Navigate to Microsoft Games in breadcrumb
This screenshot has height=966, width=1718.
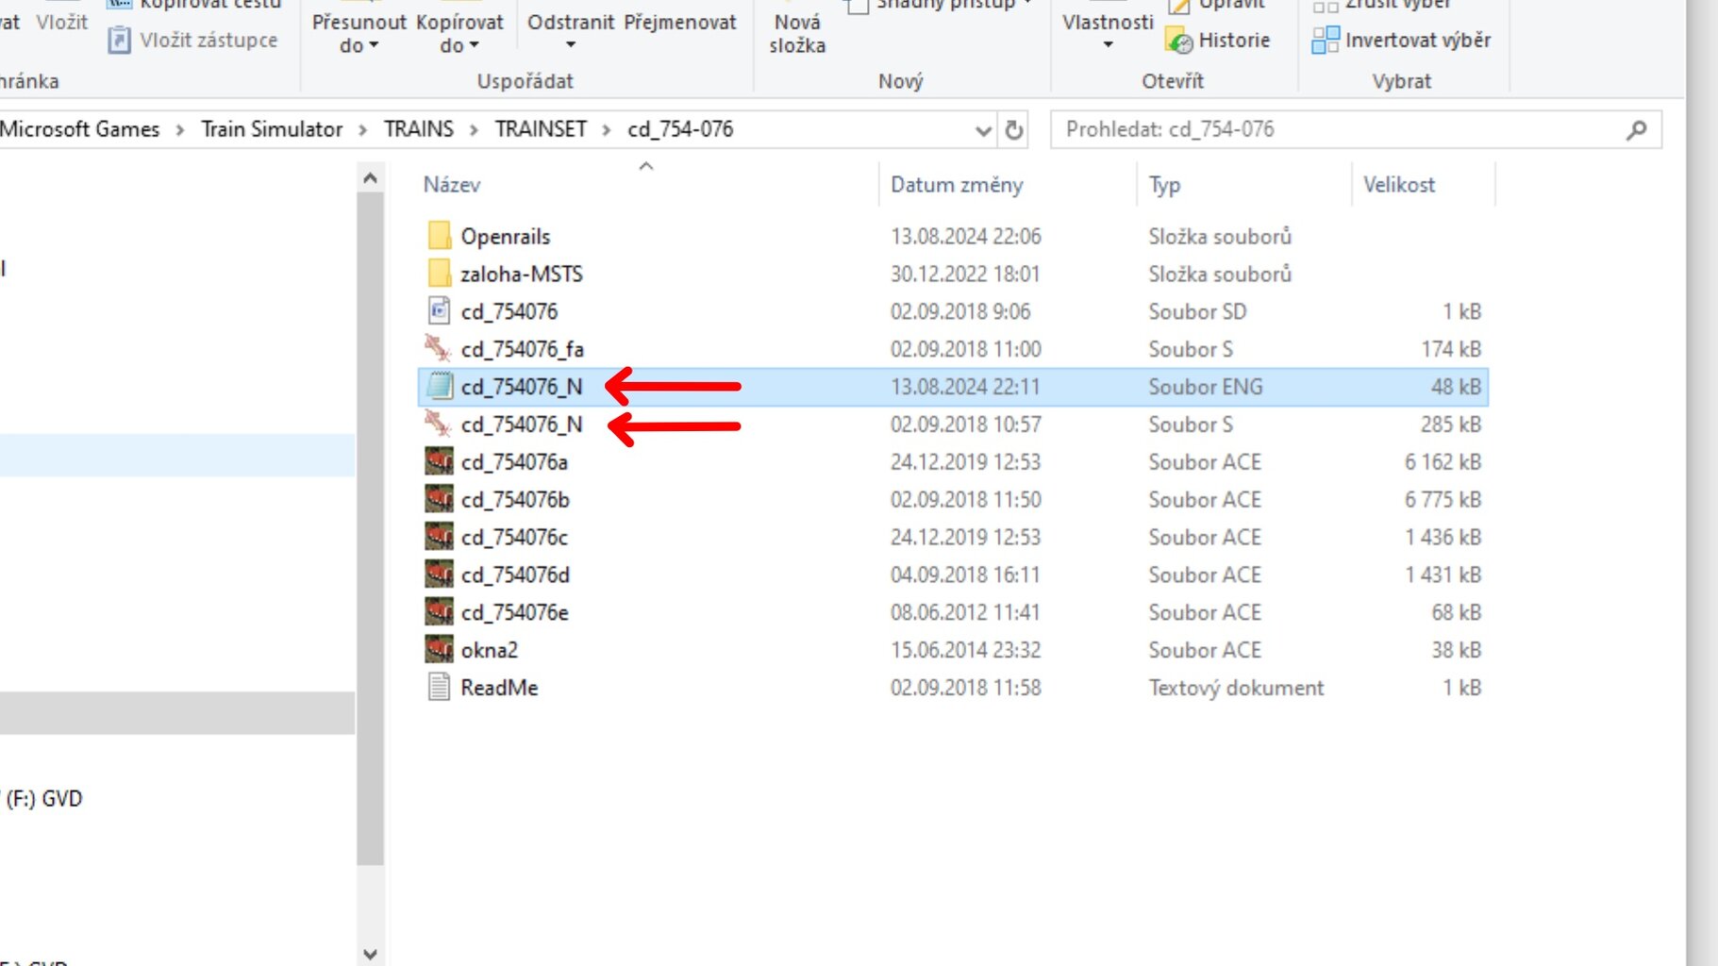[x=80, y=129]
